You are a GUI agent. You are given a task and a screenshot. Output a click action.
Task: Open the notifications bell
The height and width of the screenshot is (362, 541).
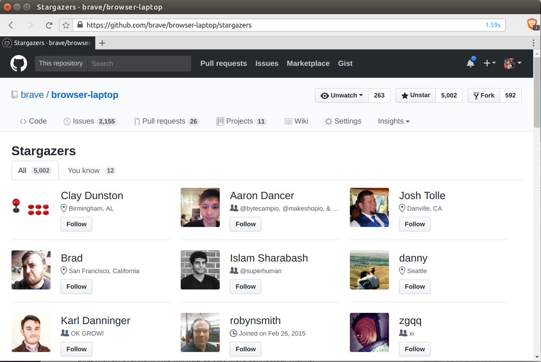[471, 63]
